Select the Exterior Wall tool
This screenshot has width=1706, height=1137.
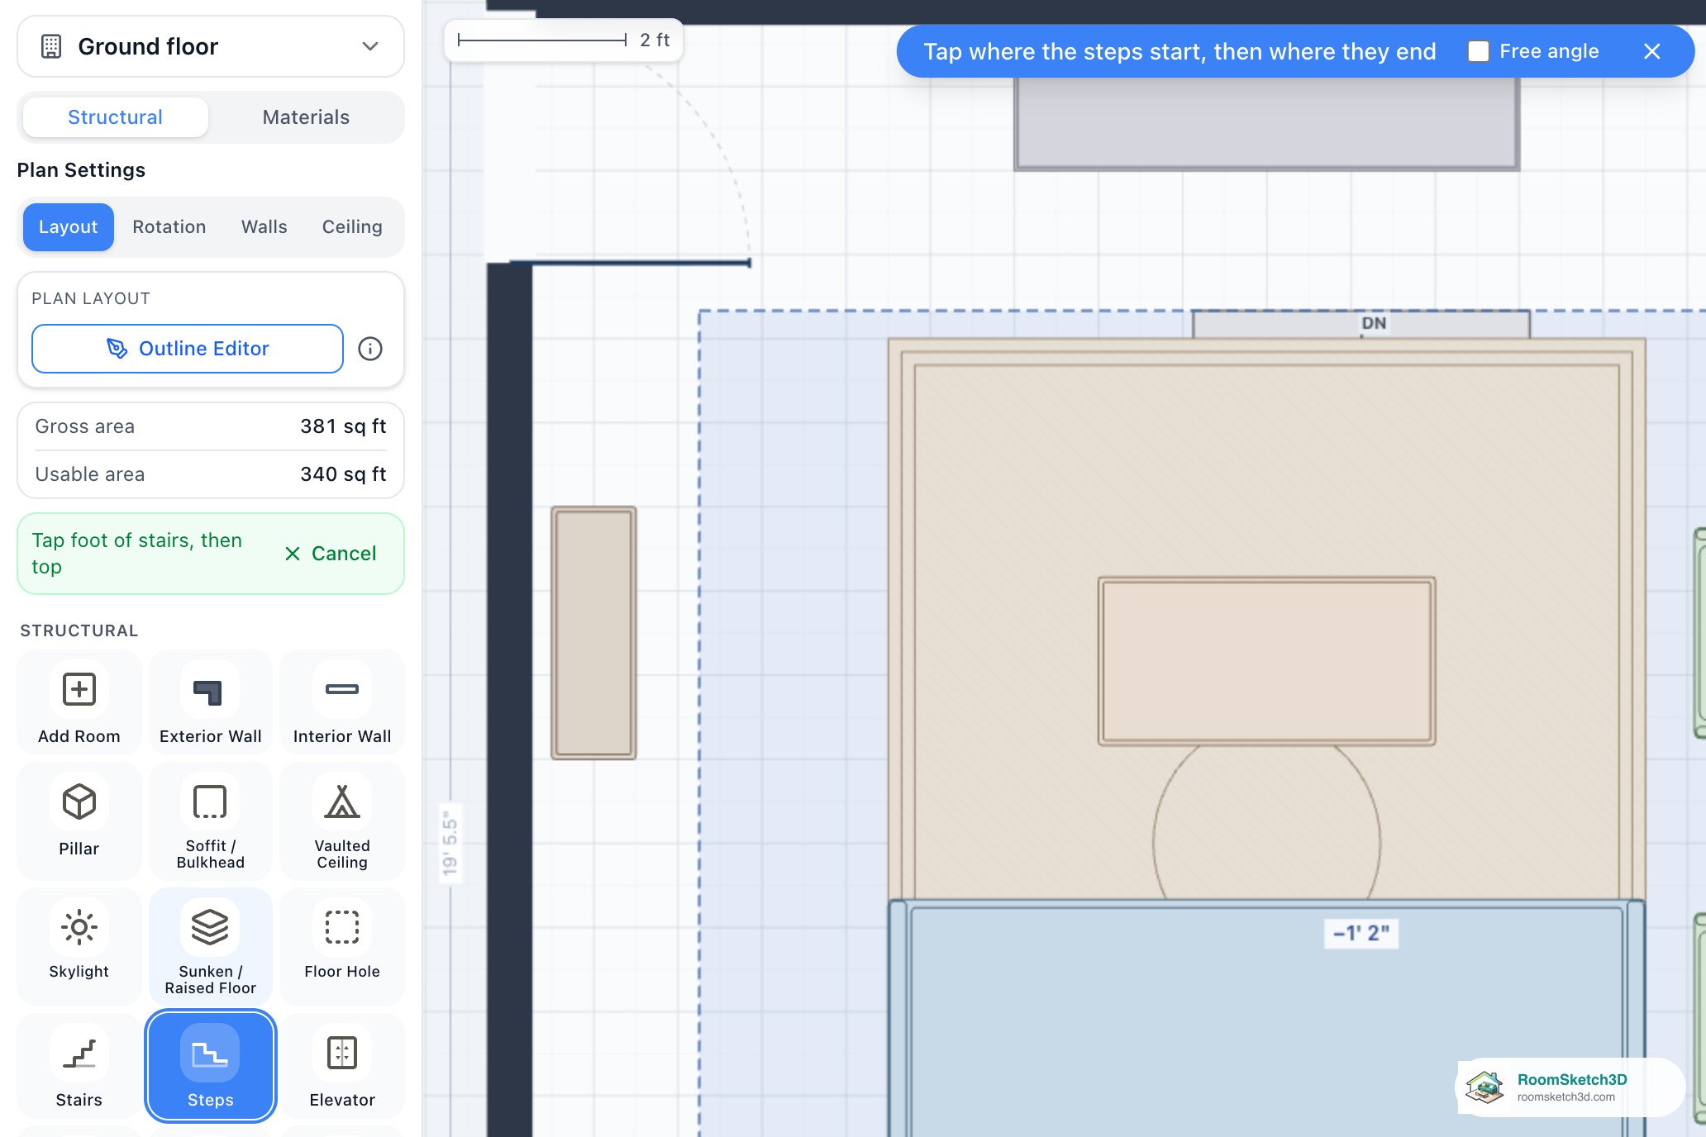click(210, 702)
